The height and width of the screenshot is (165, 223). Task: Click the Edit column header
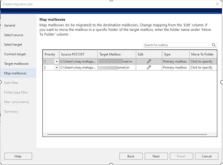pos(149,54)
